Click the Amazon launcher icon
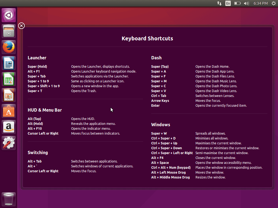This screenshot has height=208, width=278. (9, 127)
